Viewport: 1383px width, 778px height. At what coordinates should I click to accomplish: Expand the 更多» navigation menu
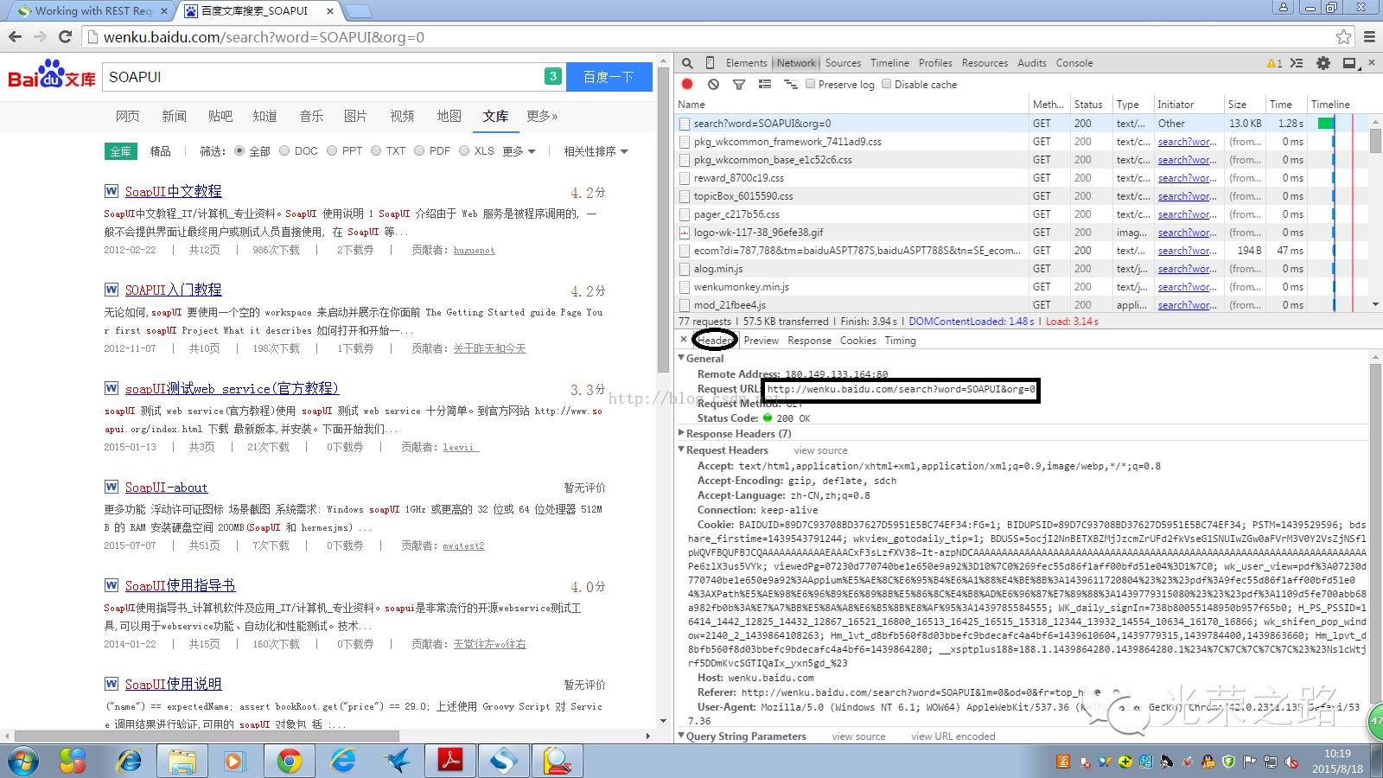click(542, 116)
